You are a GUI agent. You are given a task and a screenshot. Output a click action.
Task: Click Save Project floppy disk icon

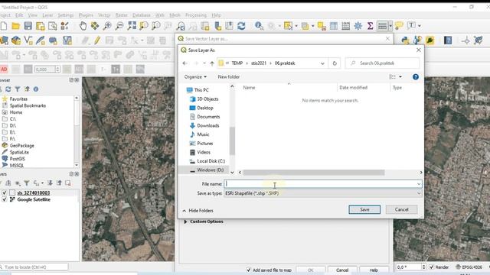pos(28,26)
